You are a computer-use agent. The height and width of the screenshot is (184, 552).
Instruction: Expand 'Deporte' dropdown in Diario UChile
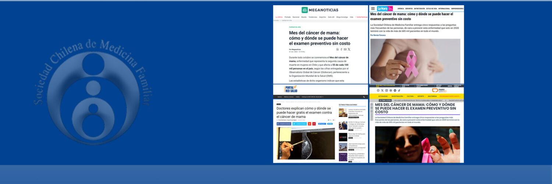(421, 96)
